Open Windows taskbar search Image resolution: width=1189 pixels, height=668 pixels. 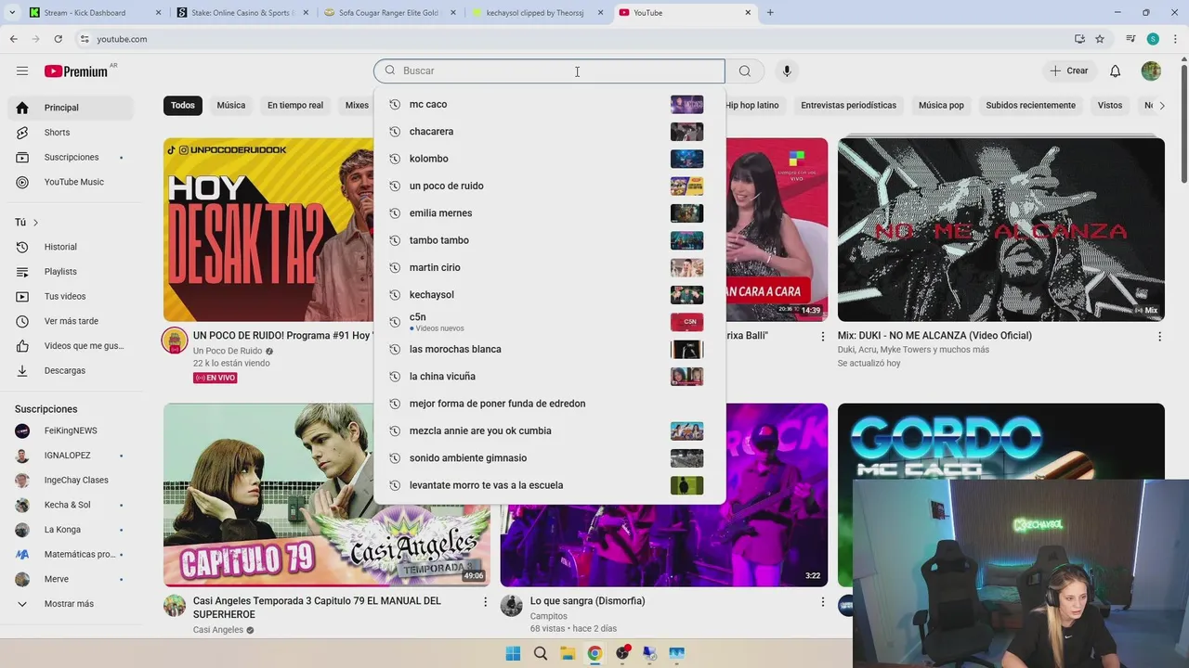541,653
